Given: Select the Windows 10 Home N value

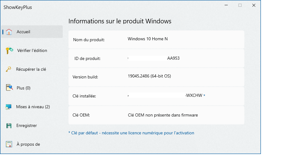Looking at the screenshot, I should (148, 39).
